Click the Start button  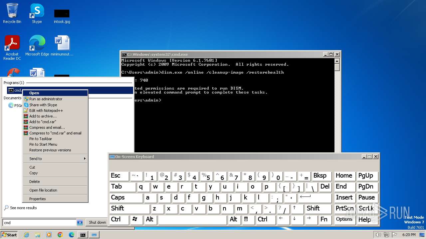tap(9, 235)
